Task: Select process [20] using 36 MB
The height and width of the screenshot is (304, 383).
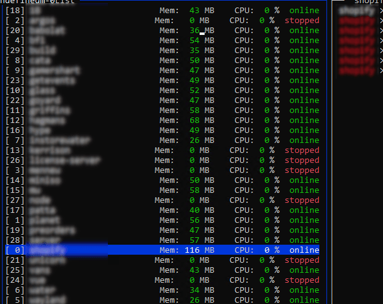Action: coord(162,31)
